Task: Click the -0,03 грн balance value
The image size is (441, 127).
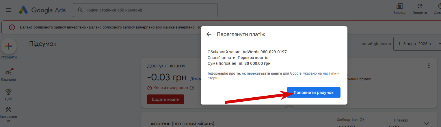Action: pyautogui.click(x=167, y=77)
